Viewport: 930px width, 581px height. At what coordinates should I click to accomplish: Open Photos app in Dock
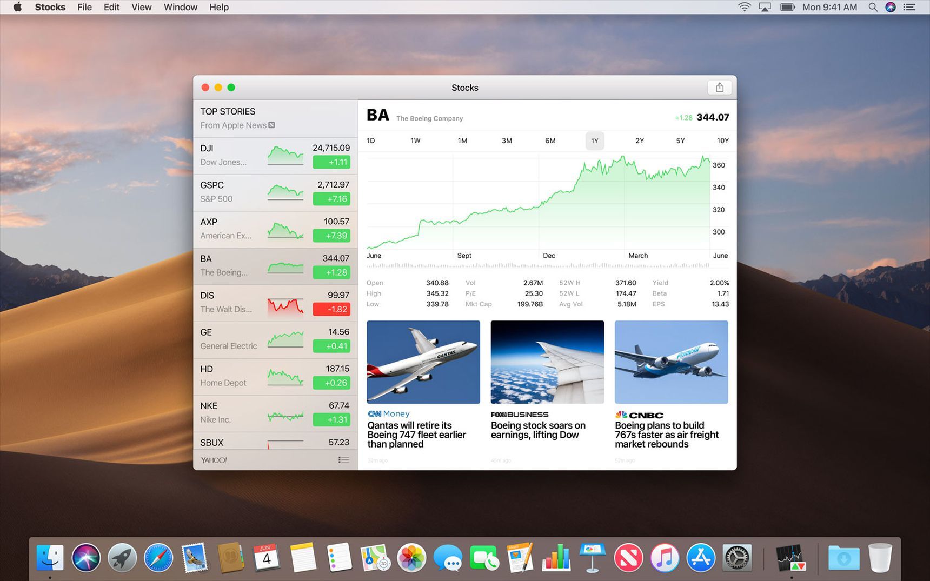click(411, 558)
